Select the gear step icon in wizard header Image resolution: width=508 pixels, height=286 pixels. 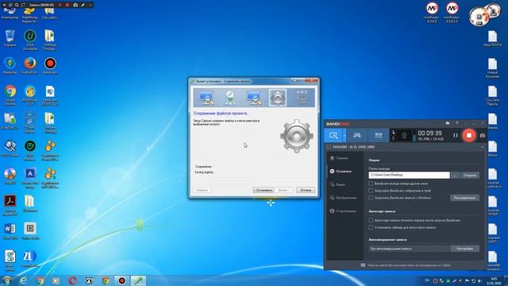pyautogui.click(x=278, y=98)
